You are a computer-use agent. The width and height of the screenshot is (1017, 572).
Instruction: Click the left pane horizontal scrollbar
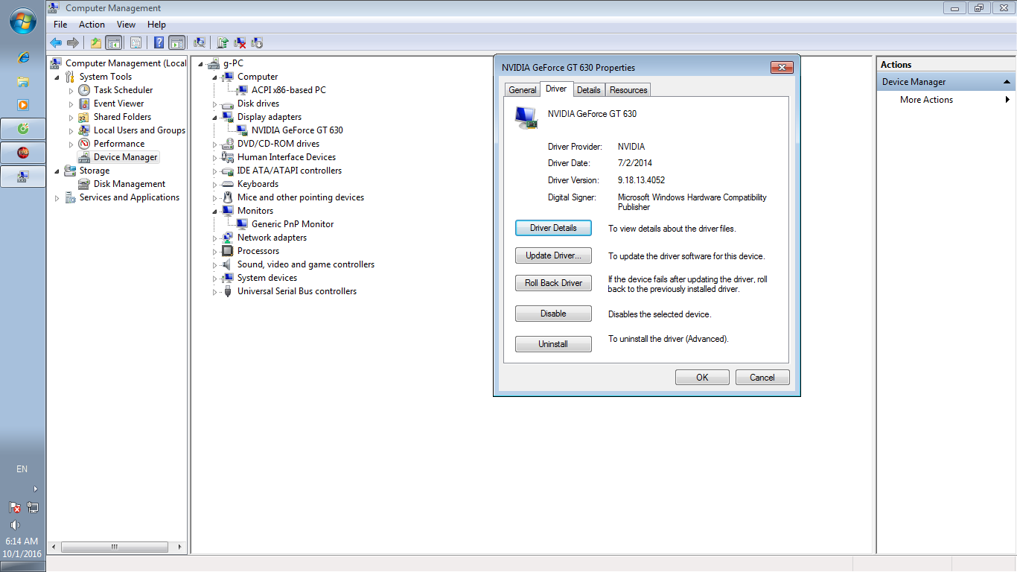(x=114, y=547)
